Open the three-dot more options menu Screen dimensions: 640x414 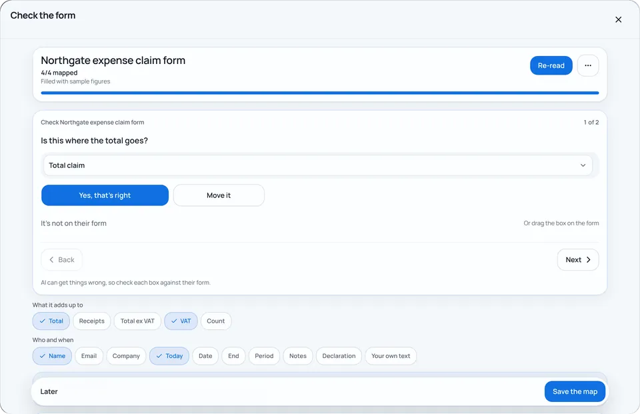point(588,65)
